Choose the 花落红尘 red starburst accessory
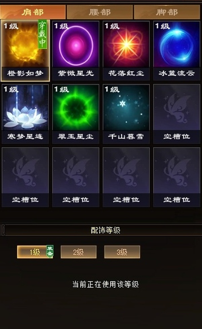The width and height of the screenshot is (202, 329). pyautogui.click(x=126, y=50)
